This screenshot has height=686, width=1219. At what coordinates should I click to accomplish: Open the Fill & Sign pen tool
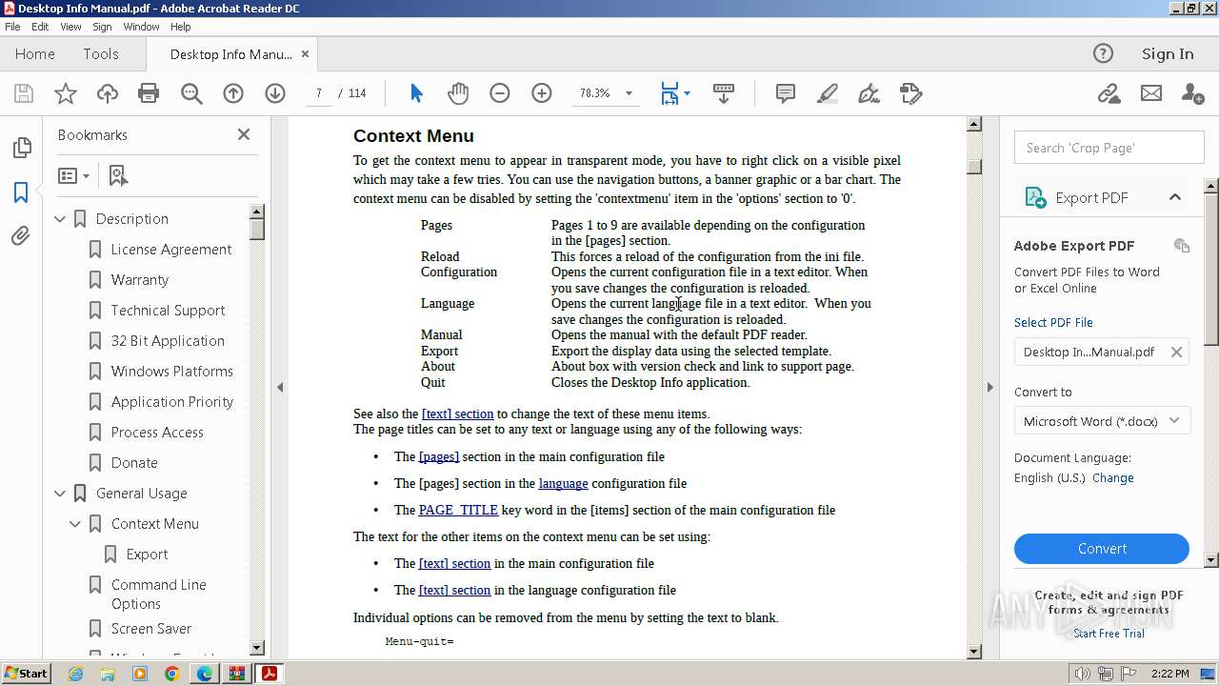[869, 93]
